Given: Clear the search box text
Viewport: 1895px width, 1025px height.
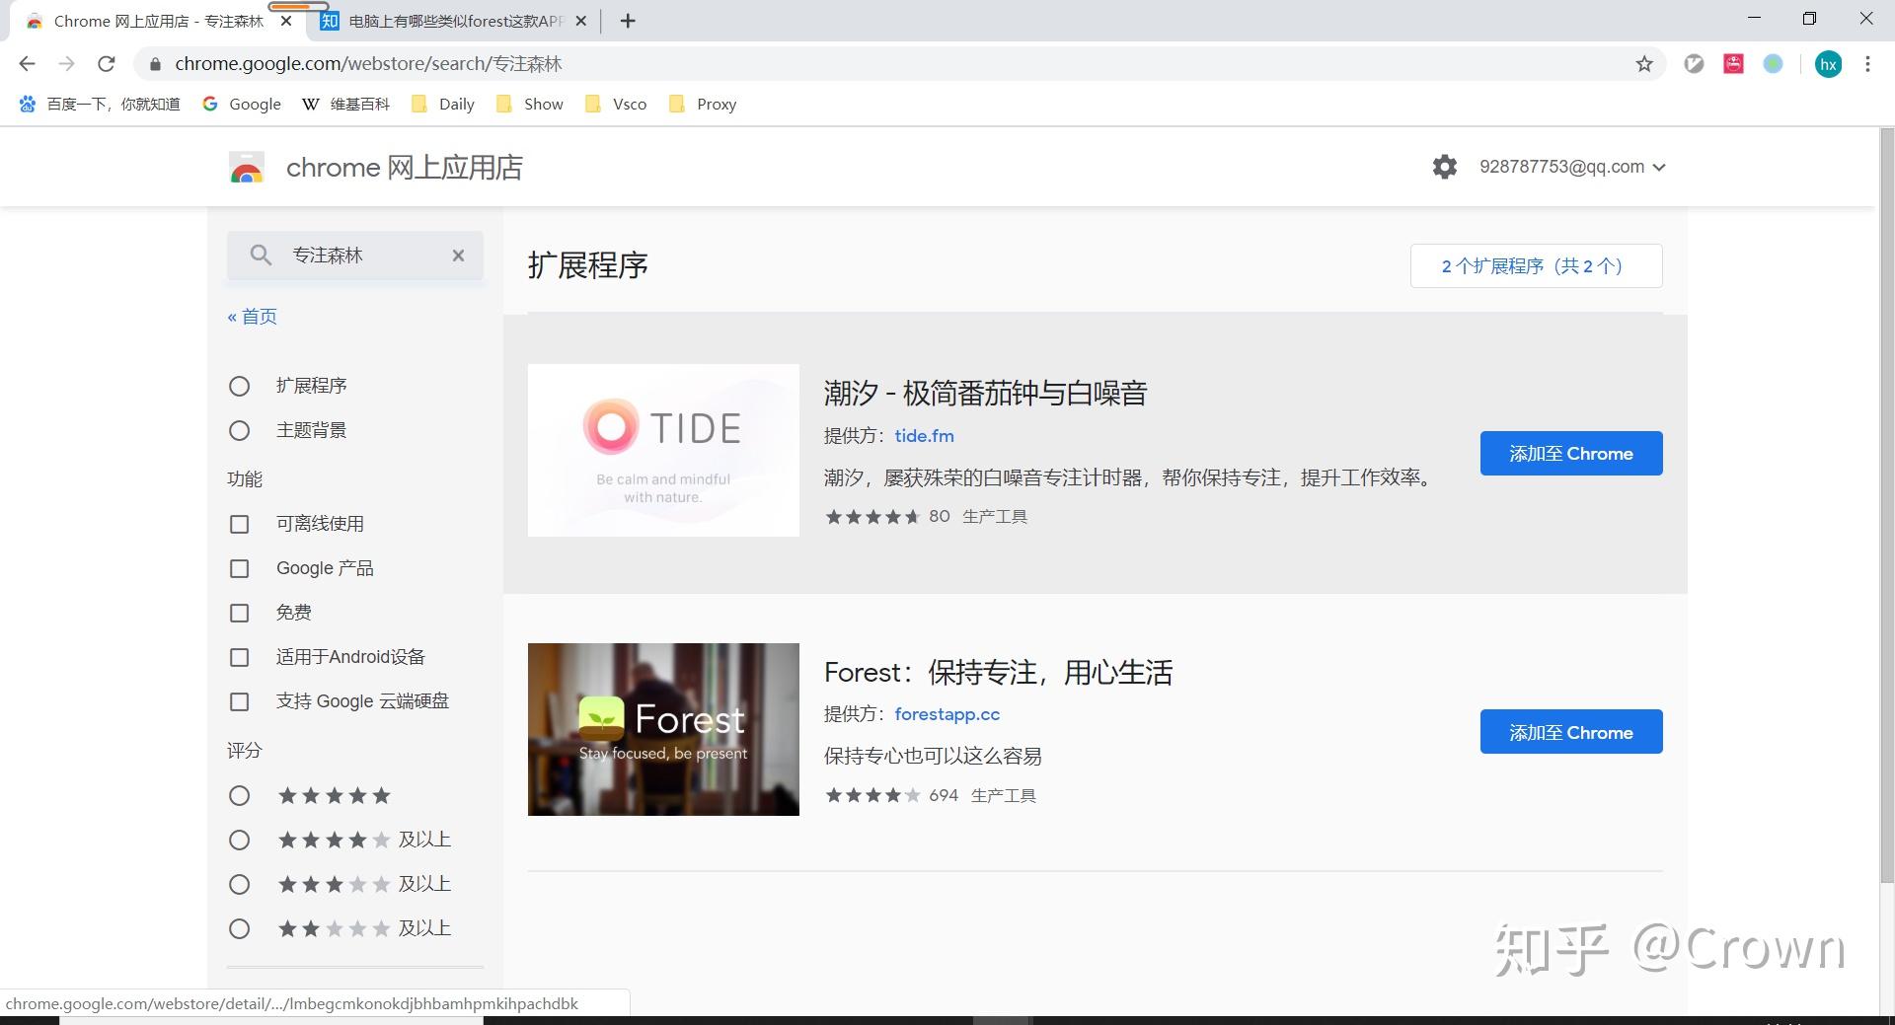Looking at the screenshot, I should (458, 256).
